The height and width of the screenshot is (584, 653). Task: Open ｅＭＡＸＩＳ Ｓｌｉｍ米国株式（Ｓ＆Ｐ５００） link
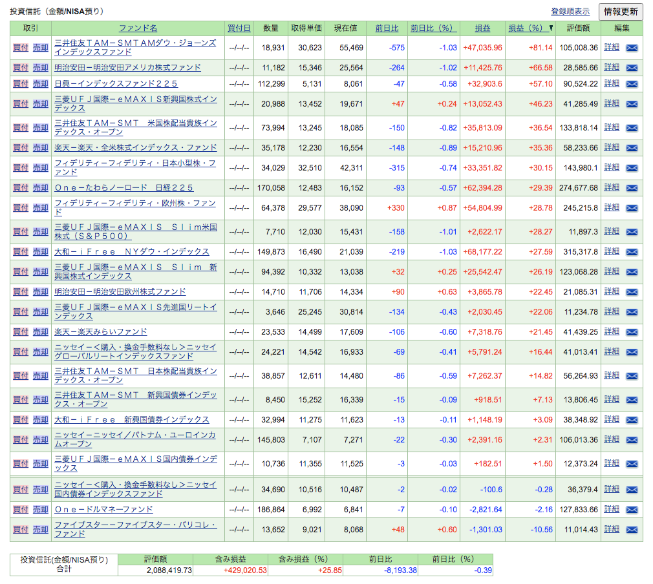[136, 231]
